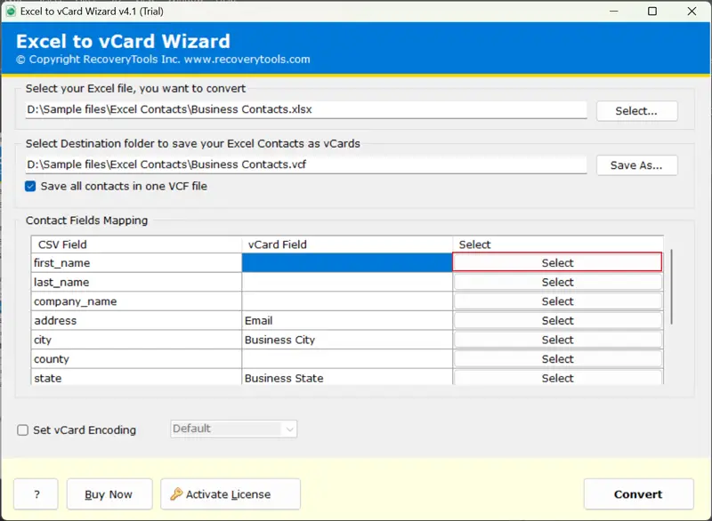Uncheck Save all contacts in one VCF file
The image size is (712, 521).
[x=31, y=187]
